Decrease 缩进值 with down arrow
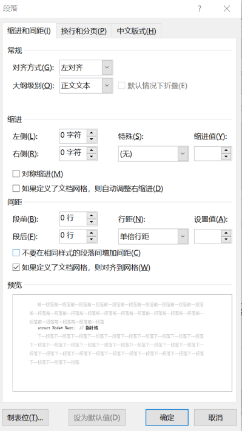242x431 pixels. [226, 156]
